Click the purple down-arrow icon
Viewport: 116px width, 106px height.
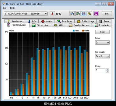tap(96, 14)
